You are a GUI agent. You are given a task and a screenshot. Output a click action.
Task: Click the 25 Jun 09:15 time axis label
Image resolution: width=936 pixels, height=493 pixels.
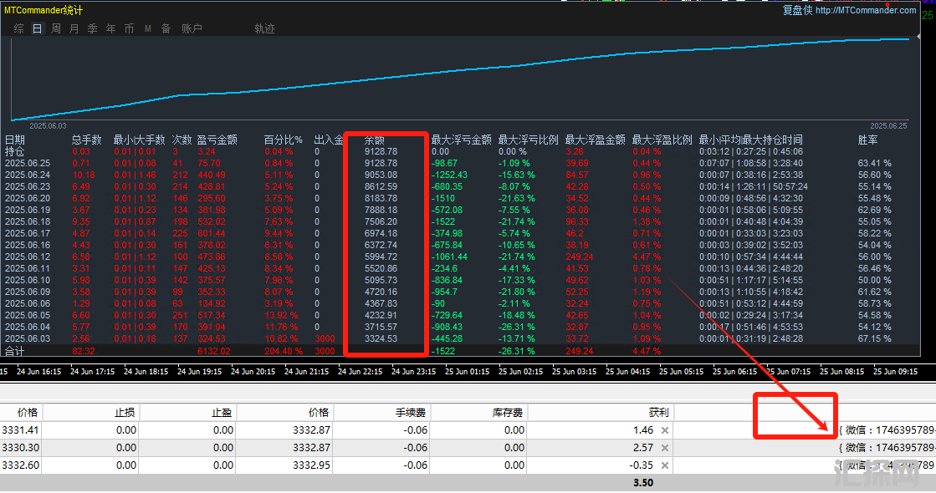895,371
